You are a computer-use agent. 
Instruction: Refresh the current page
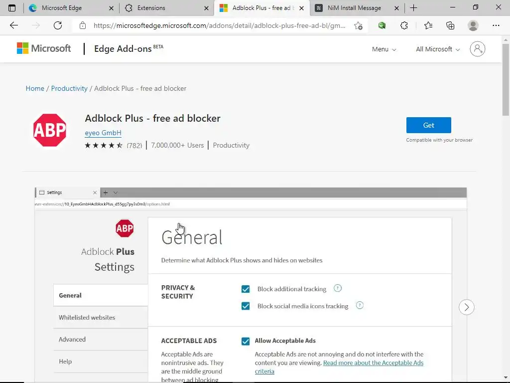58,25
